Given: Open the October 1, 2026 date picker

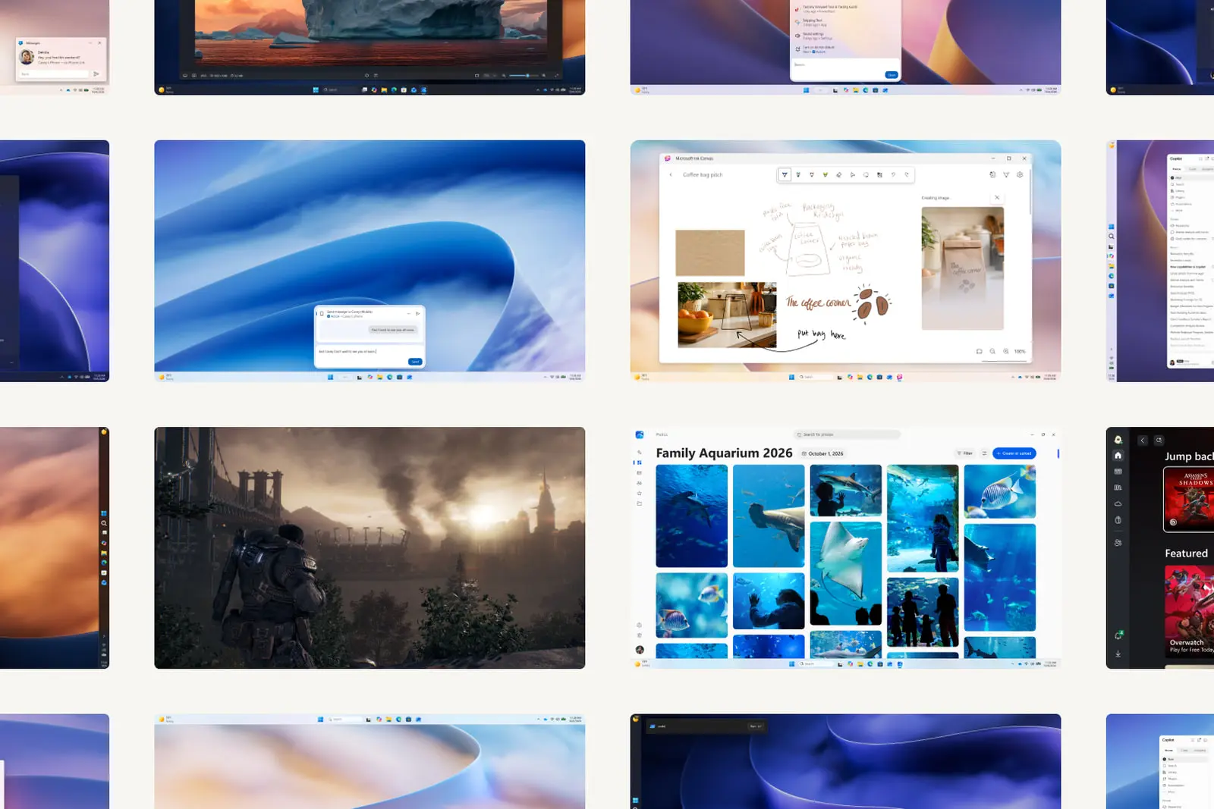Looking at the screenshot, I should (822, 453).
